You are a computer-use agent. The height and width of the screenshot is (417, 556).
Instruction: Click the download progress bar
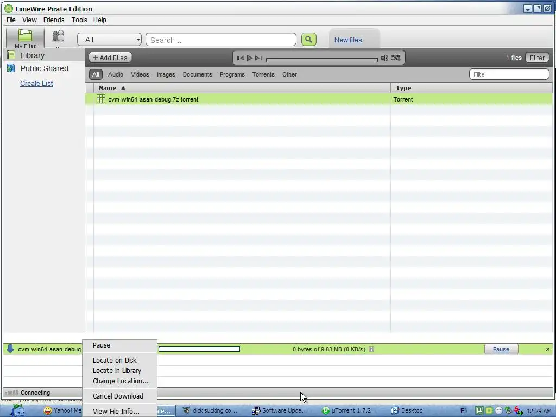tap(199, 349)
